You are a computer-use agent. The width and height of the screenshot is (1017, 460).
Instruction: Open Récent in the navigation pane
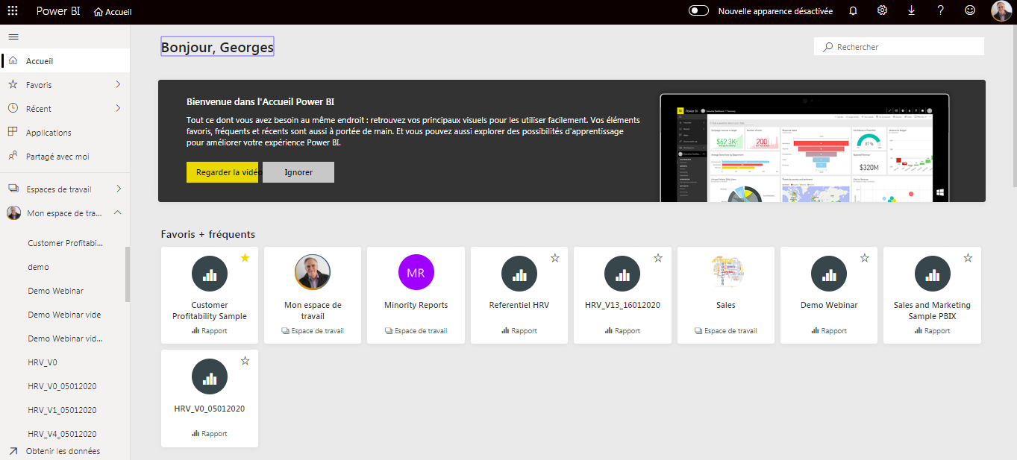pos(65,109)
